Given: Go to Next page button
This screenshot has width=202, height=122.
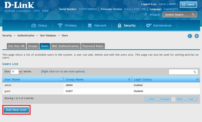Looking at the screenshot, I should 181,99.
